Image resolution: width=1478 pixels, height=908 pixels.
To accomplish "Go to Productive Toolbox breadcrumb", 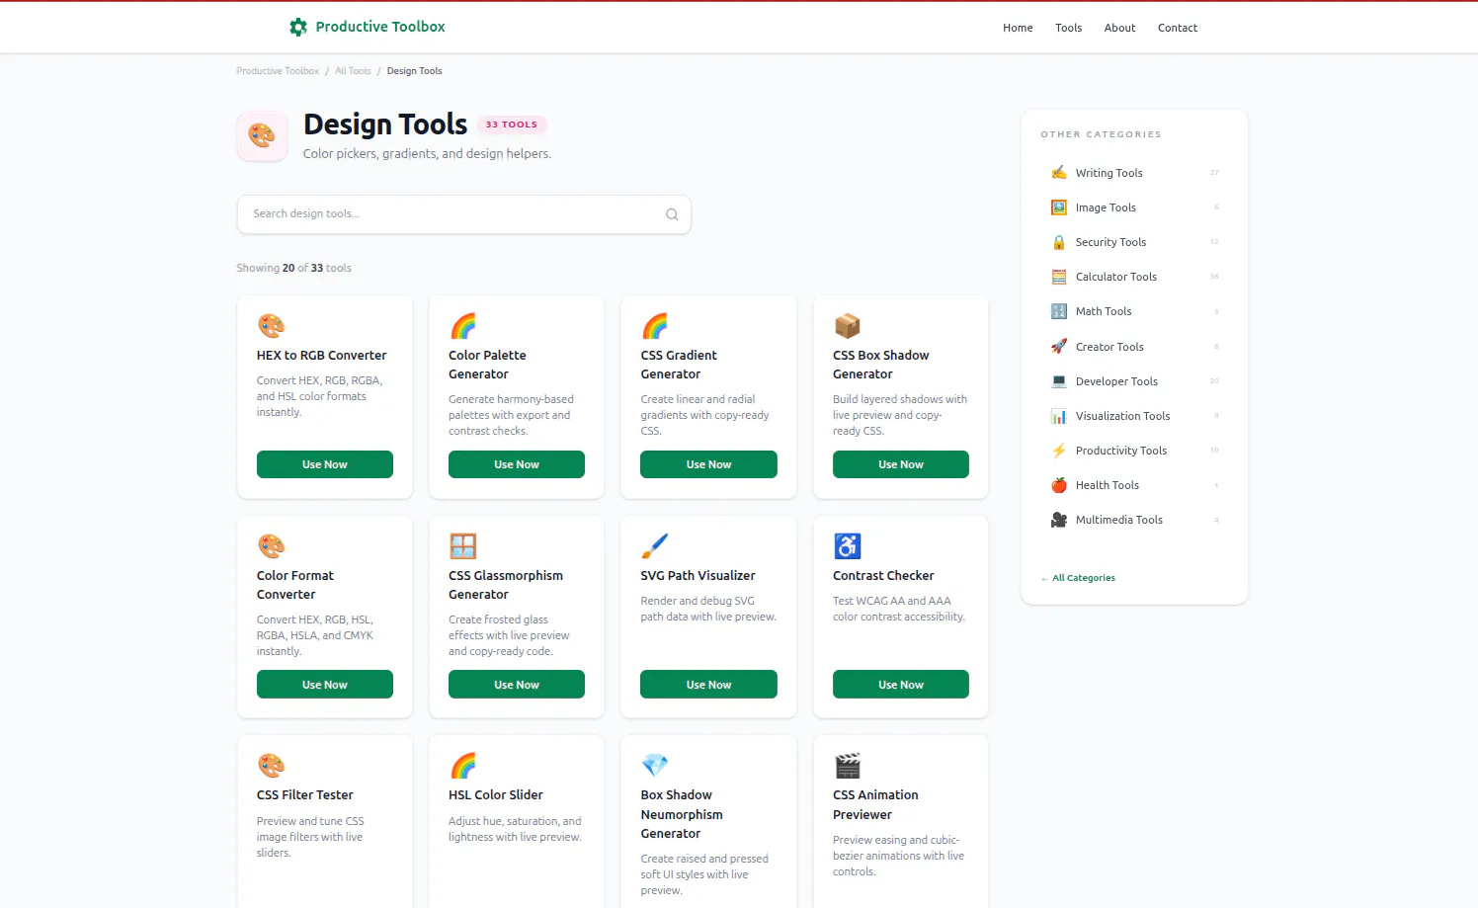I will tap(278, 71).
